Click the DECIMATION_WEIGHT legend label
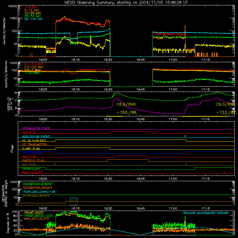This screenshot has width=238, height=238. pyautogui.click(x=38, y=188)
